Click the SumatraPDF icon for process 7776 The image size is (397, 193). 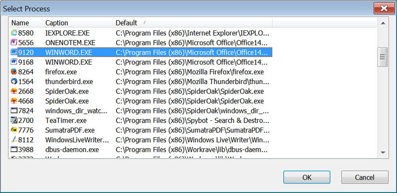(x=14, y=130)
